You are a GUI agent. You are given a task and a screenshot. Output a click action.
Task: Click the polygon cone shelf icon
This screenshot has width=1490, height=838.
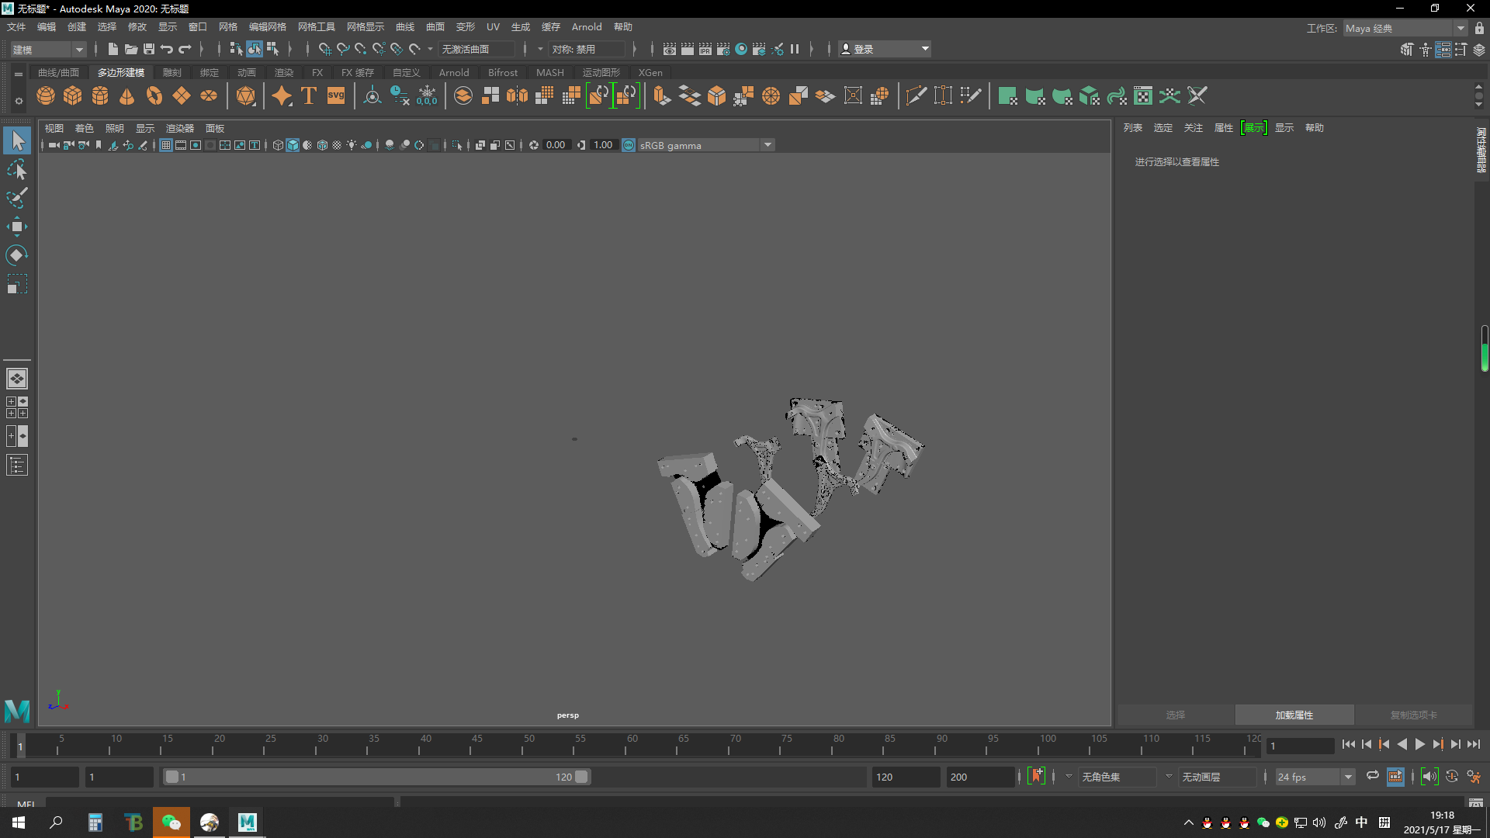pos(127,95)
